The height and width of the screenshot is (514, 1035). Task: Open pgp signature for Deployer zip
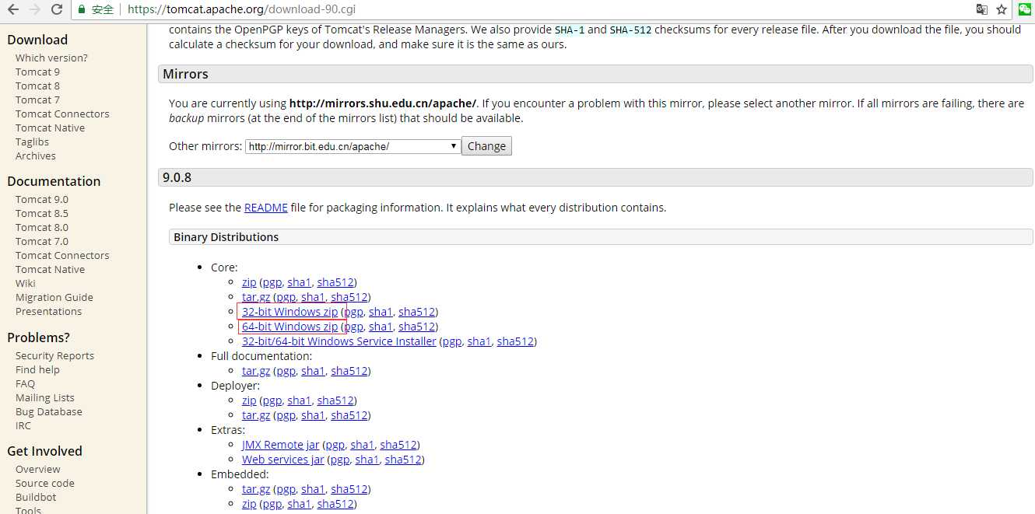point(272,400)
